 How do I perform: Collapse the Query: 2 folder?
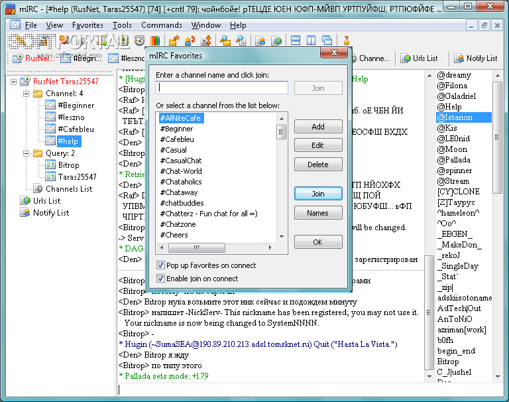(x=26, y=153)
